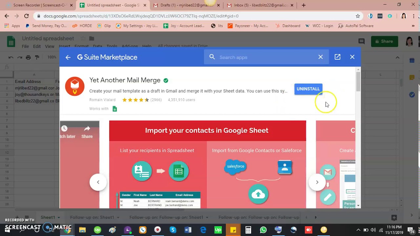
Task: Go back in the browser
Action: point(7,16)
